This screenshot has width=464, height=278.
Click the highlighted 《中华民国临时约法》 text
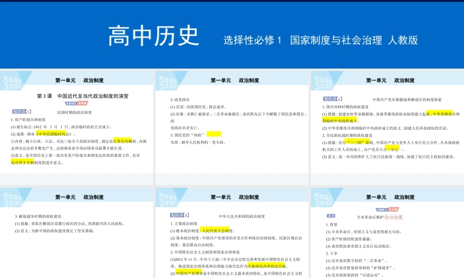53,134
